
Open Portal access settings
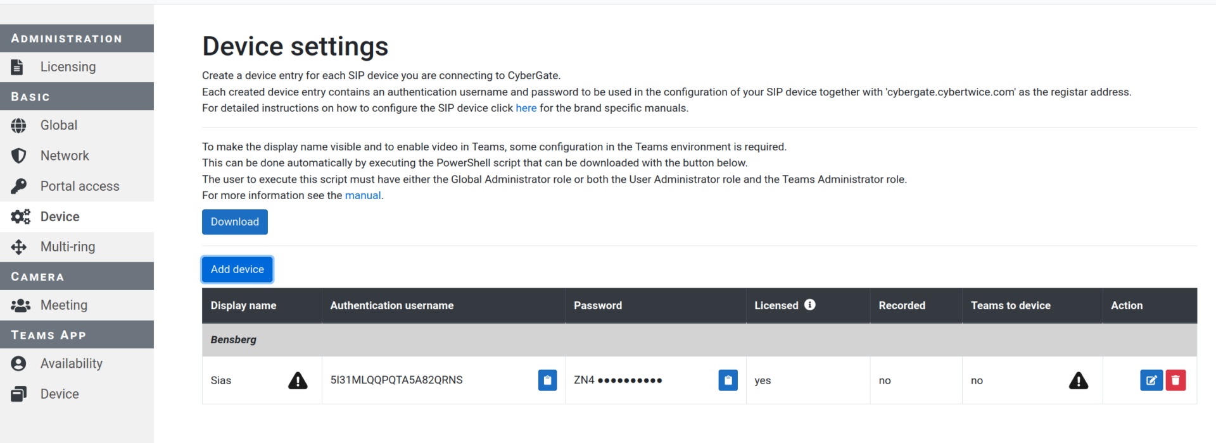(x=77, y=186)
